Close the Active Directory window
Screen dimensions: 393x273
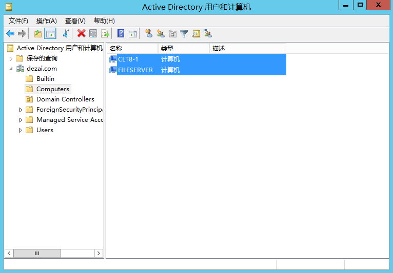[378, 5]
